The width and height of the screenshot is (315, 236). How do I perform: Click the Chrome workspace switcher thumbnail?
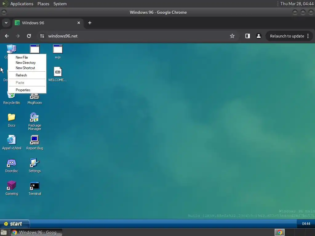pyautogui.click(x=279, y=232)
